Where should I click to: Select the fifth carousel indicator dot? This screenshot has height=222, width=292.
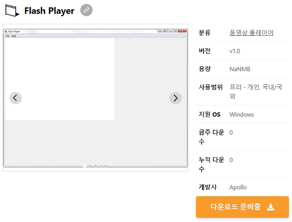pos(106,166)
